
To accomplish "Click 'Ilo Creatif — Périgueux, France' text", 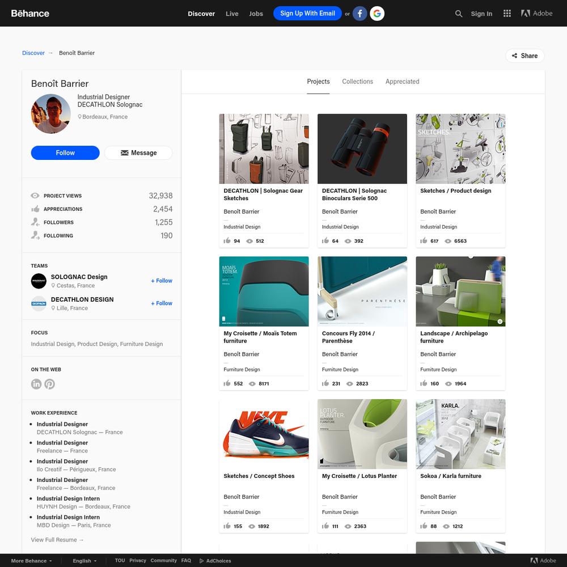I will tap(77, 469).
